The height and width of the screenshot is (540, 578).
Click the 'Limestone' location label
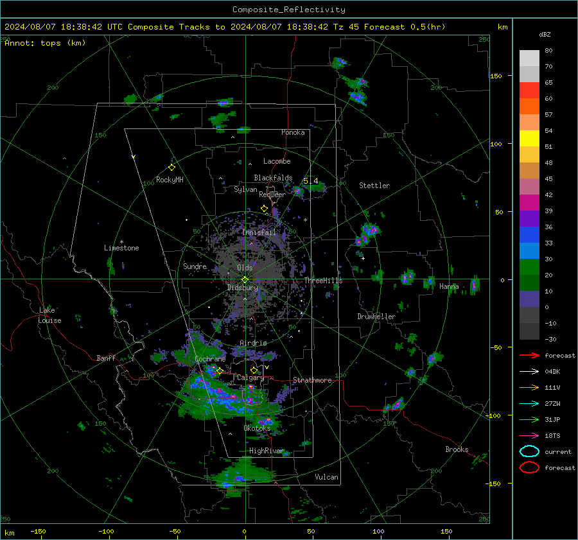click(x=121, y=248)
